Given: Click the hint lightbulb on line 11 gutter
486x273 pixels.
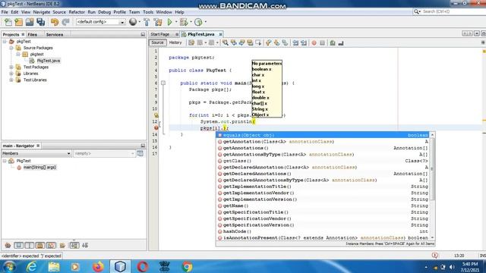Looking at the screenshot, I should (156, 115).
